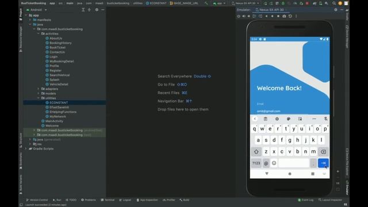Tap the blue next key on keyboard

point(323,163)
